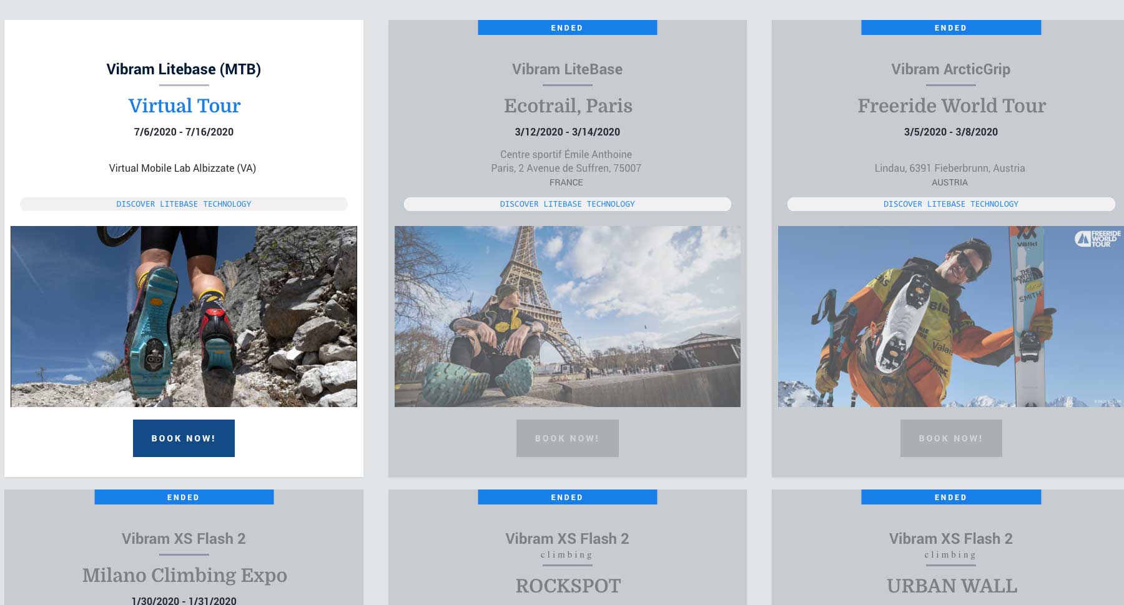
Task: Select Lindau, 6391 Fieberbrunn, Austria address
Action: (x=950, y=168)
